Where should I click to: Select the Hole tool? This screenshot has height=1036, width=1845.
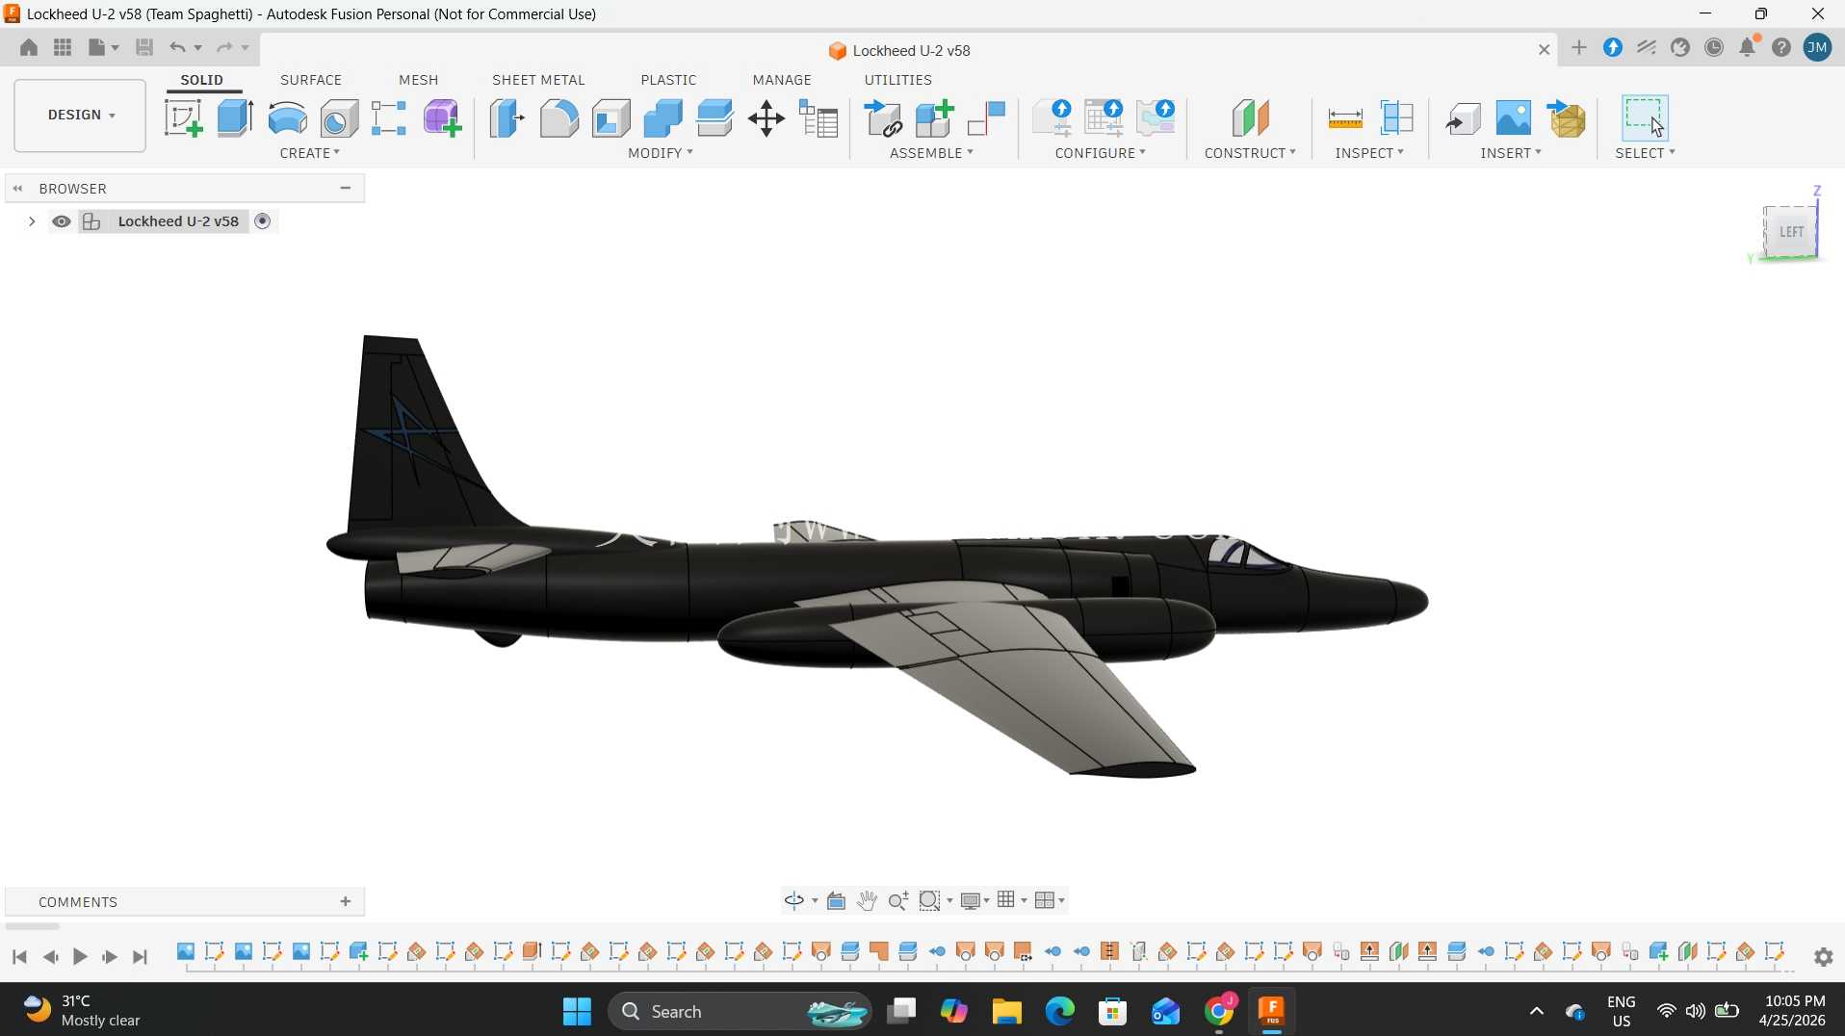(x=339, y=118)
